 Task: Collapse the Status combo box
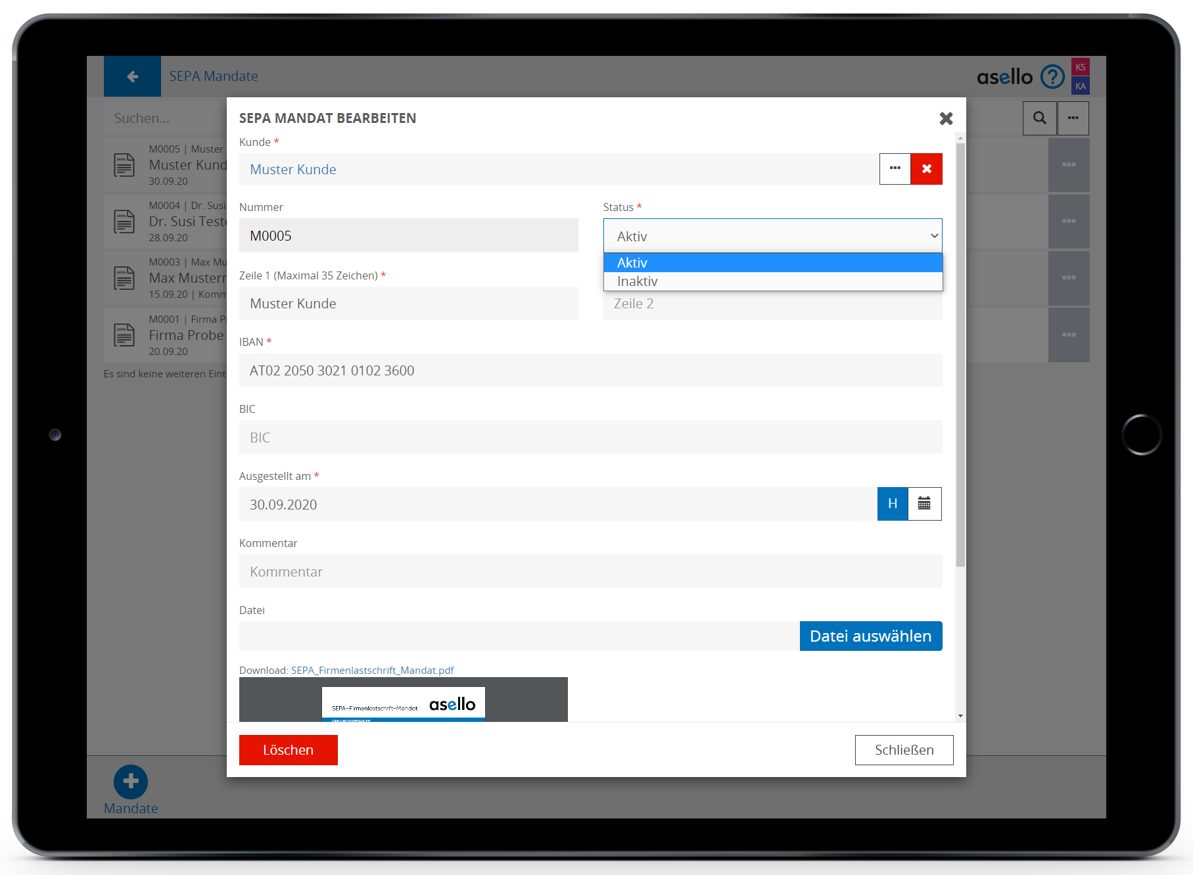[772, 236]
